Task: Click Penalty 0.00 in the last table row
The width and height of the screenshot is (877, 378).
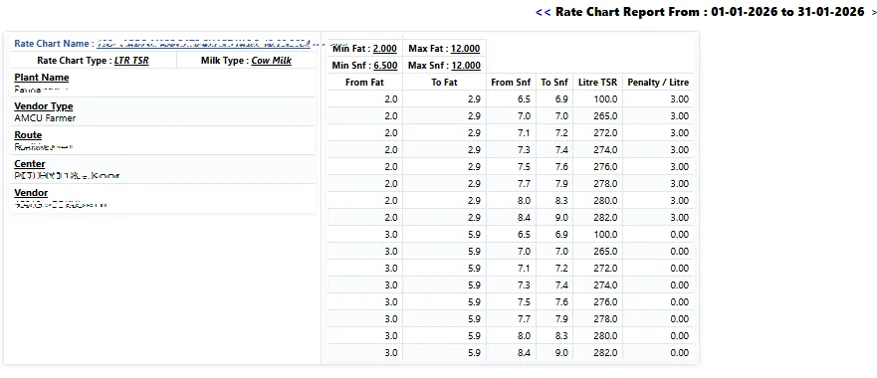Action: pyautogui.click(x=680, y=353)
